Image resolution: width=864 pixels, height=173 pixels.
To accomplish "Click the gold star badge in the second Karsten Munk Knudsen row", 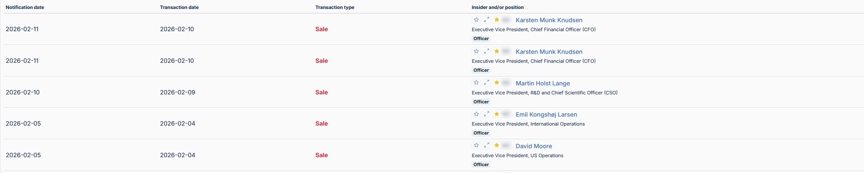I will click(x=496, y=51).
